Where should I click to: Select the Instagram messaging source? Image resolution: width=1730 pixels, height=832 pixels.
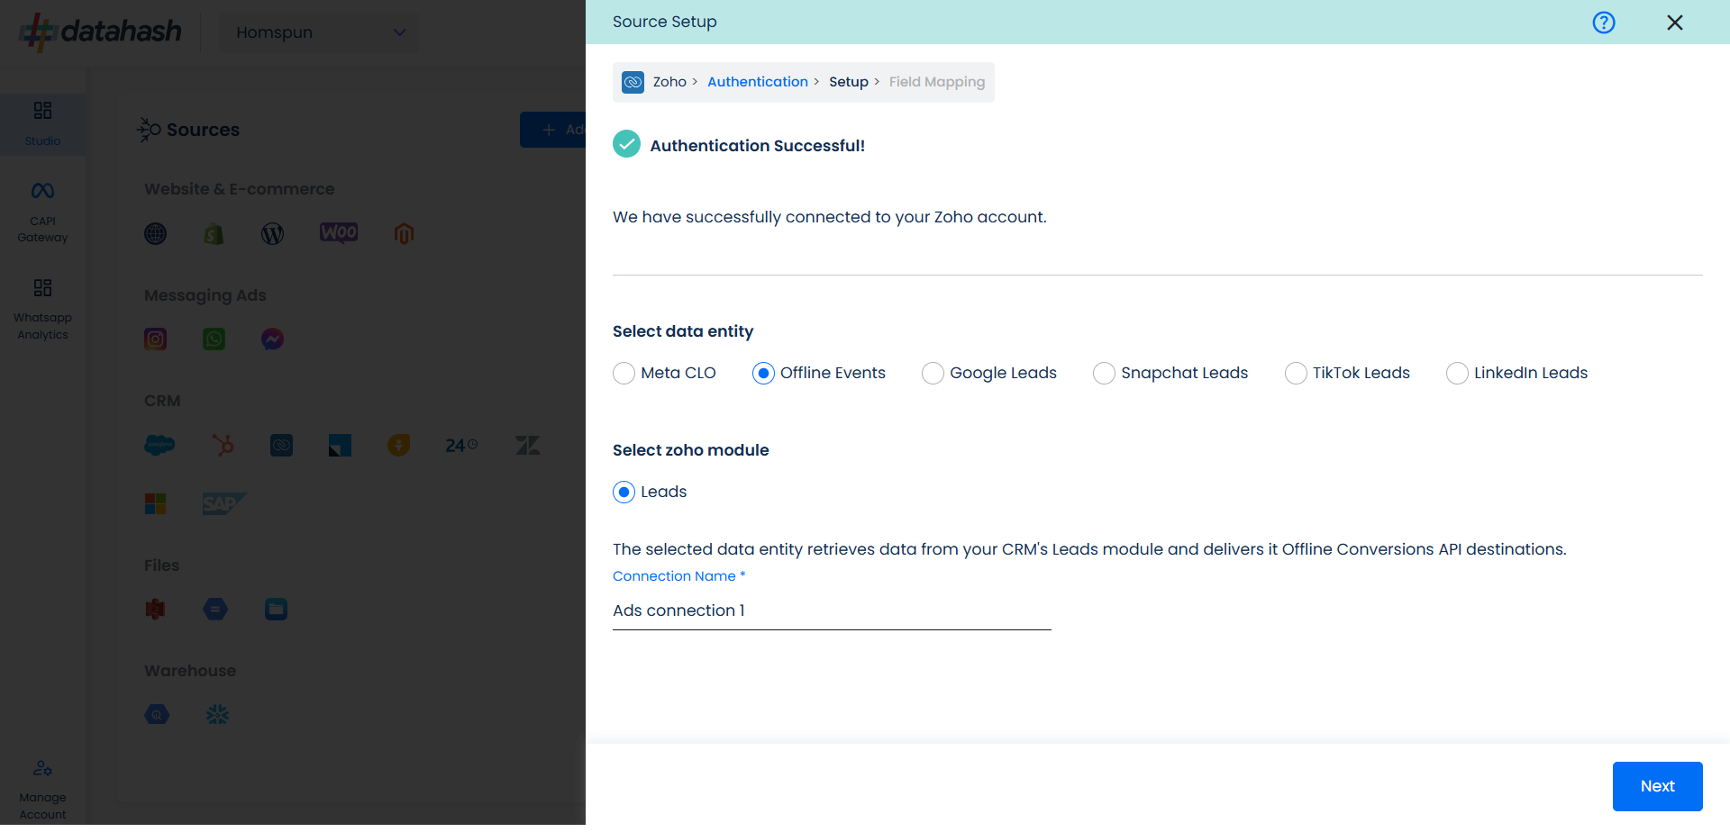tap(156, 339)
